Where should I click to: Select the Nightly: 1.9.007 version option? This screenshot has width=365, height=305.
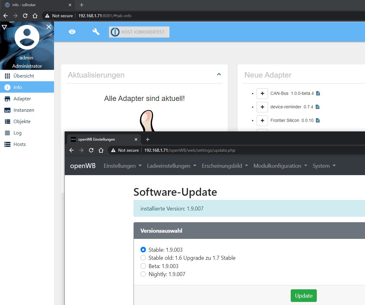[x=143, y=274]
